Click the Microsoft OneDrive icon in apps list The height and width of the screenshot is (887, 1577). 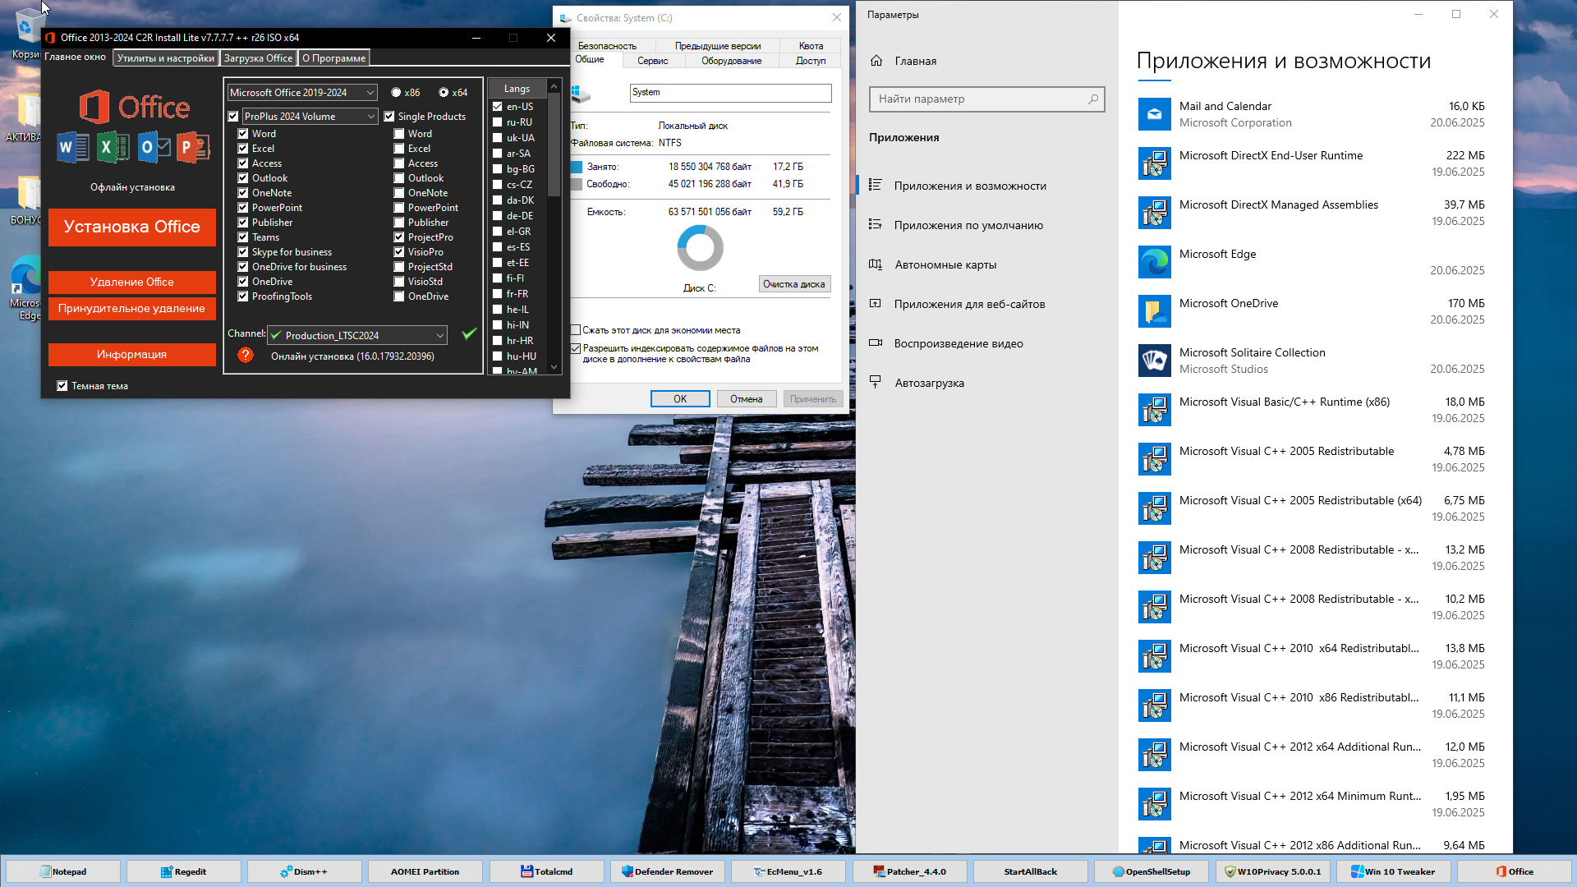[x=1155, y=311]
